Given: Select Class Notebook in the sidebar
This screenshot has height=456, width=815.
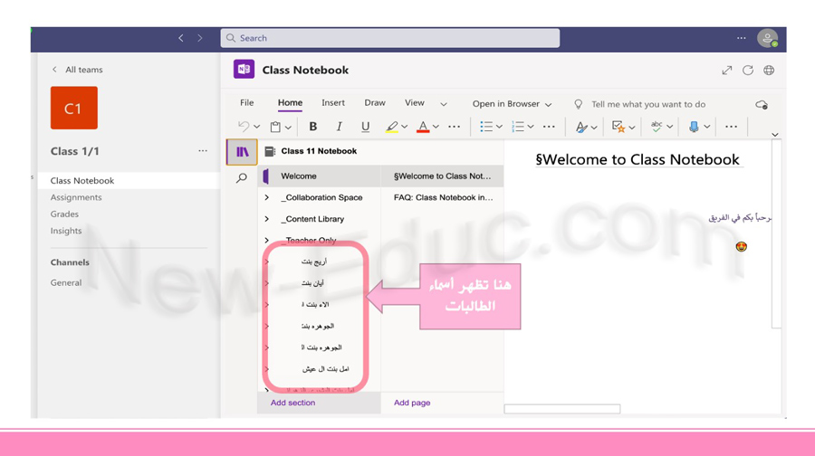Looking at the screenshot, I should click(129, 181).
